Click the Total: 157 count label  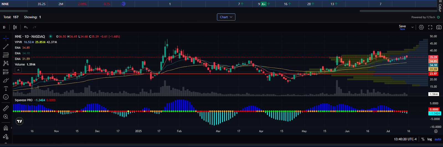[11, 17]
